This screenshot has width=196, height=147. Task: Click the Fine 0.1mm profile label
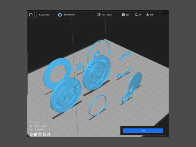pos(107,15)
